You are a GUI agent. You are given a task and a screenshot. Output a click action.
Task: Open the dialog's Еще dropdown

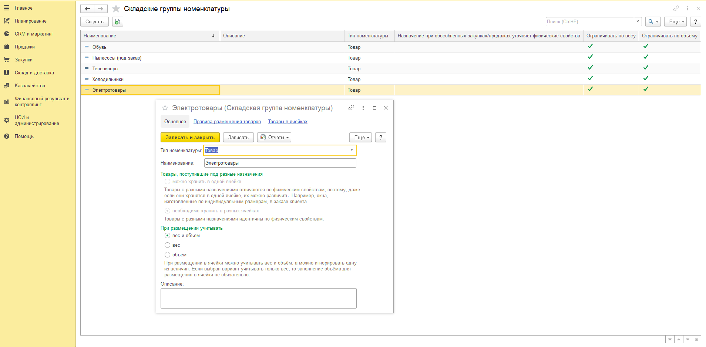[x=360, y=137]
